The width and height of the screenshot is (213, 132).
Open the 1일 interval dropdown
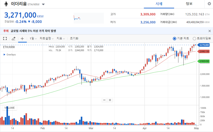(33, 39)
